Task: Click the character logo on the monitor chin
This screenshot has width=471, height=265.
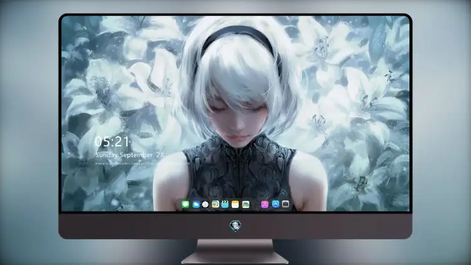Action: coord(235,225)
